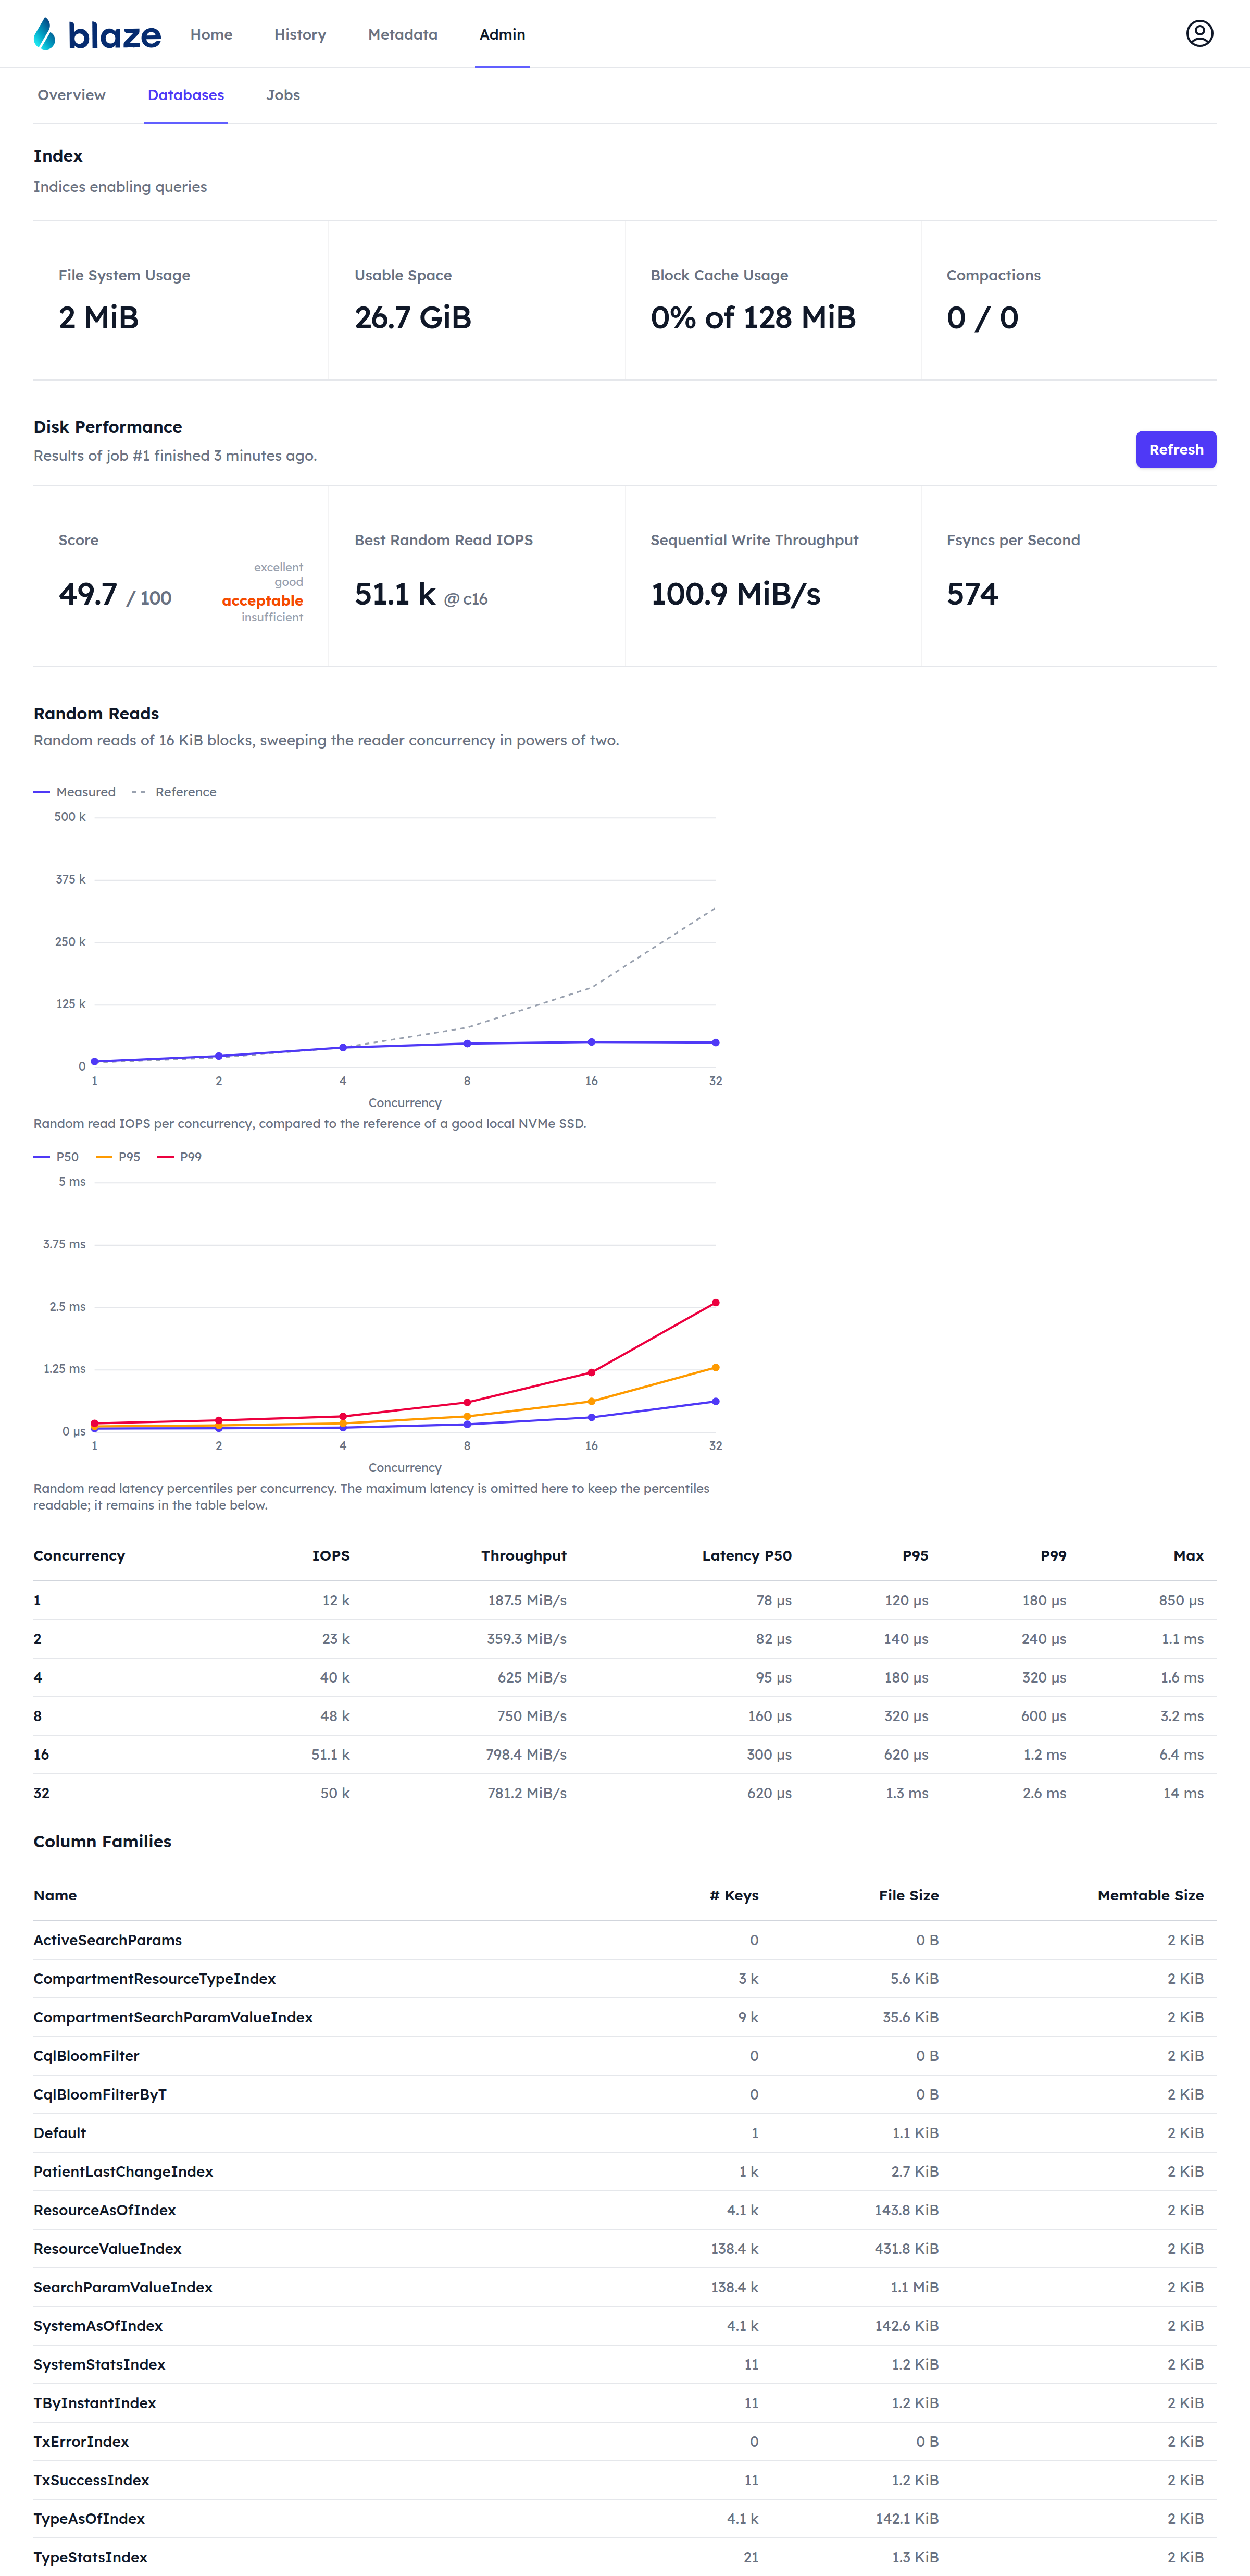Screen dimensions: 1250x2576
Task: Select the Admin navigation item
Action: pyautogui.click(x=502, y=34)
